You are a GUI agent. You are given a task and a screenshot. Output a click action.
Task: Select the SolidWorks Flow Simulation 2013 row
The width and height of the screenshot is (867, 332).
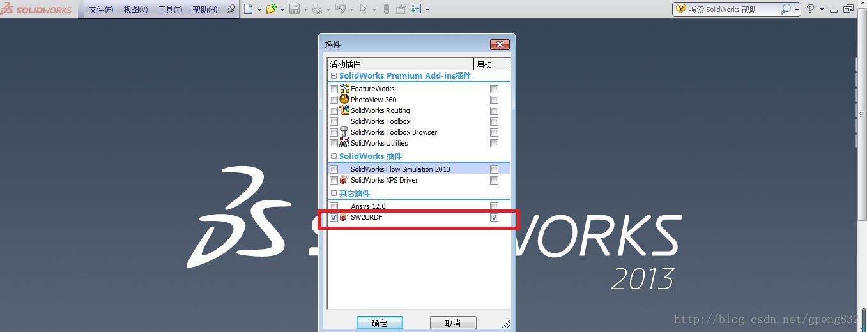(x=419, y=169)
